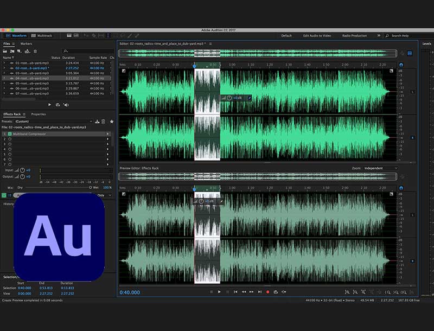Screen dimensions: 434x331
Task: Select the Edit Audio to Video workspace
Action: coord(317,36)
